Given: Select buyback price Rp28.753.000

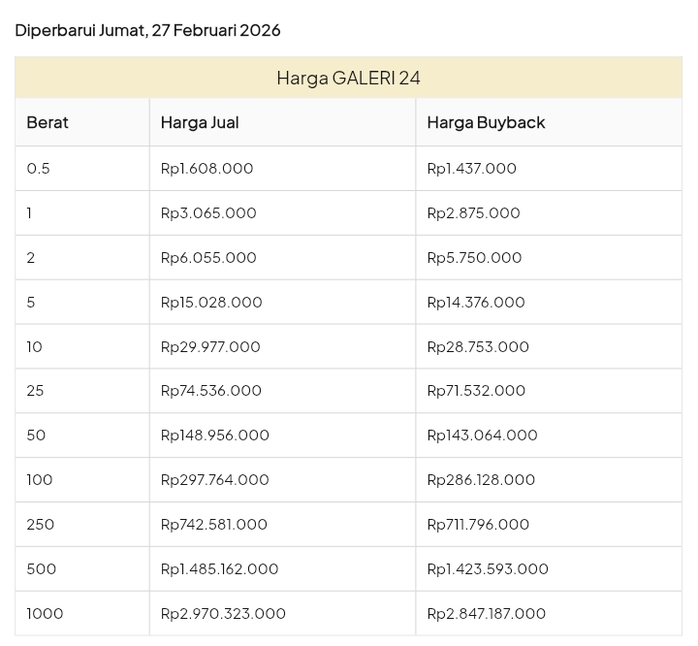Looking at the screenshot, I should pyautogui.click(x=478, y=347).
